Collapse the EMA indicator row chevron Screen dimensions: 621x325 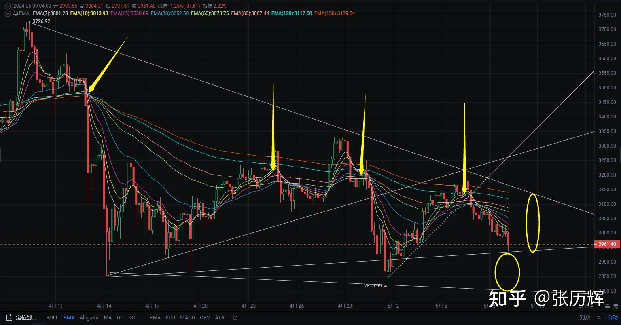[7, 13]
